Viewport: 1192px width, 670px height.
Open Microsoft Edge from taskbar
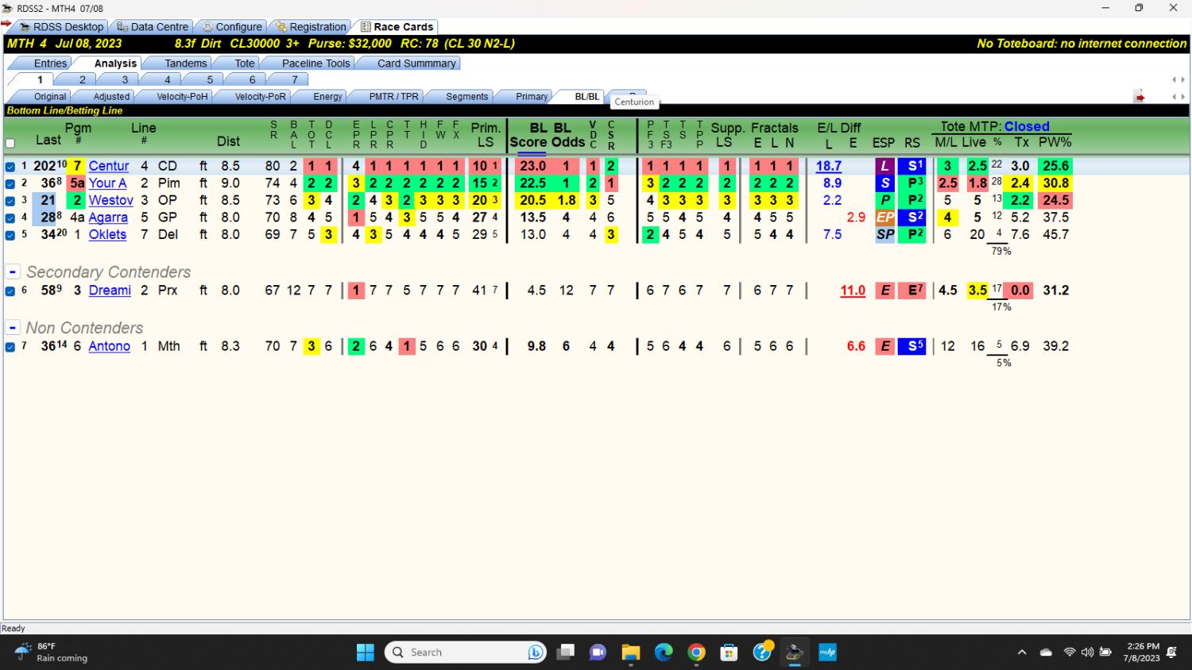pos(664,653)
